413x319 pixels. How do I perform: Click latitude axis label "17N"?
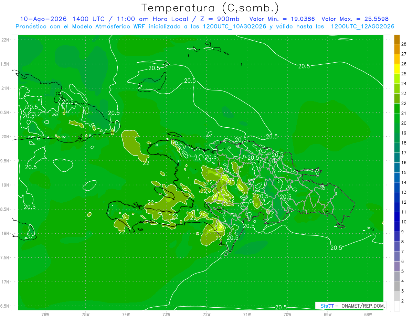coord(5,282)
